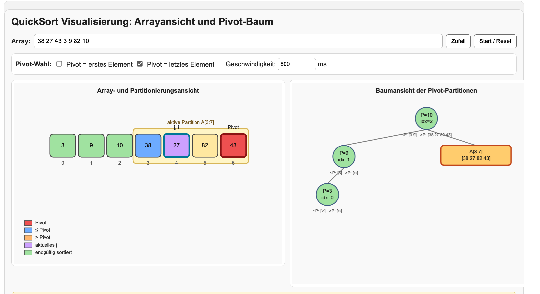Click the QuickSort Visualisierung page title
This screenshot has height=294, width=540.
pos(142,22)
